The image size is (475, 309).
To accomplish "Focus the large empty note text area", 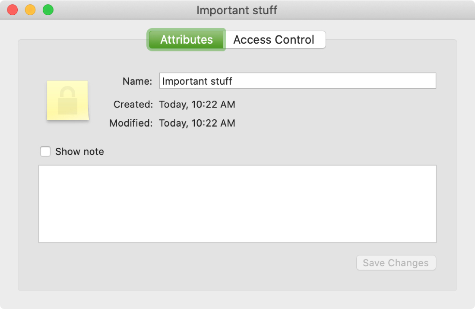I will tap(237, 204).
